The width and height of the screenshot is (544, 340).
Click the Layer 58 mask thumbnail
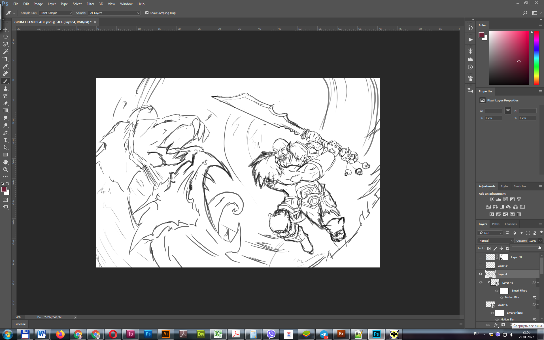504,257
